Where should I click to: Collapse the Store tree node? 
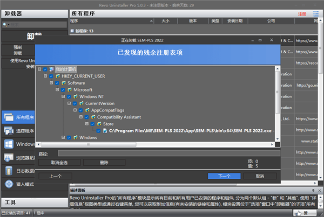(x=87, y=124)
